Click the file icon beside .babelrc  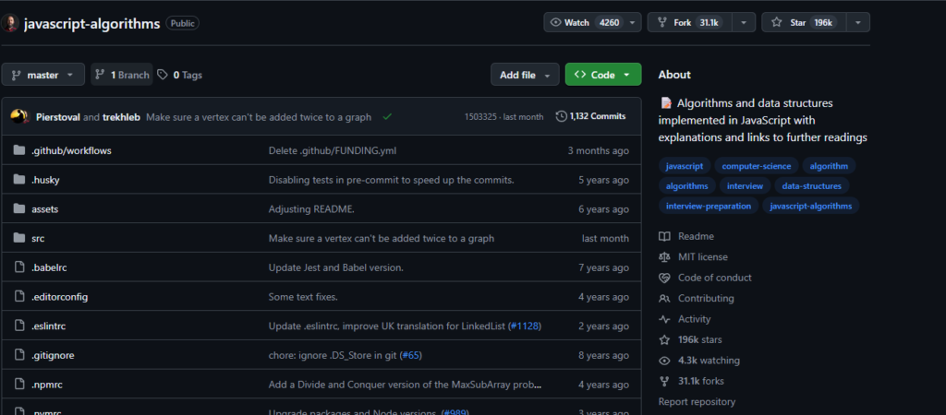point(19,267)
